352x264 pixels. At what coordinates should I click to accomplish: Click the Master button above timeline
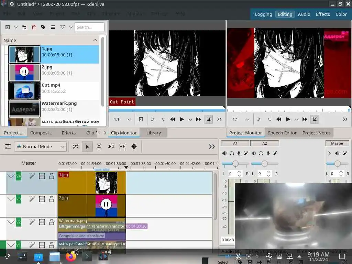point(29,163)
